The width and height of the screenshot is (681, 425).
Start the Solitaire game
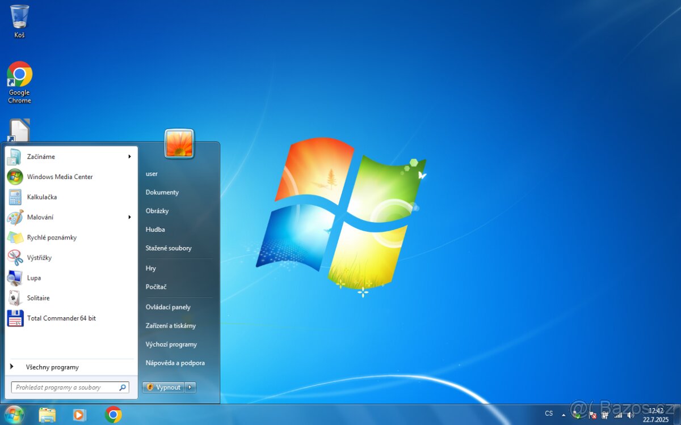pos(38,297)
